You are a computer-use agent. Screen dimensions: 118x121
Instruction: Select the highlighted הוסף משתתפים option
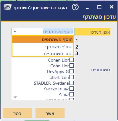pyautogui.click(x=42, y=39)
